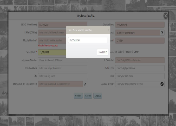The image size is (176, 126).
Task: Click the Aadhar ID verify checkmark icon
Action: (162, 84)
